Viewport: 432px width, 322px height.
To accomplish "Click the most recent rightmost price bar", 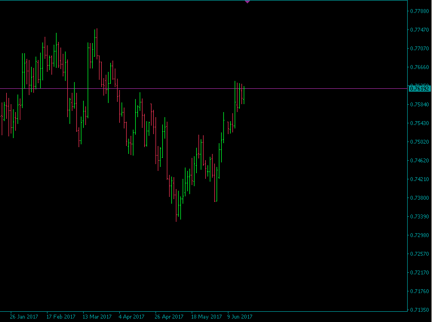I will (244, 95).
